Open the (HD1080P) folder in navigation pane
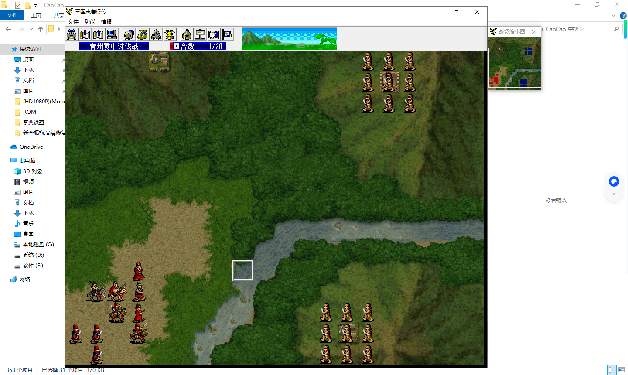628x375 pixels. 40,102
